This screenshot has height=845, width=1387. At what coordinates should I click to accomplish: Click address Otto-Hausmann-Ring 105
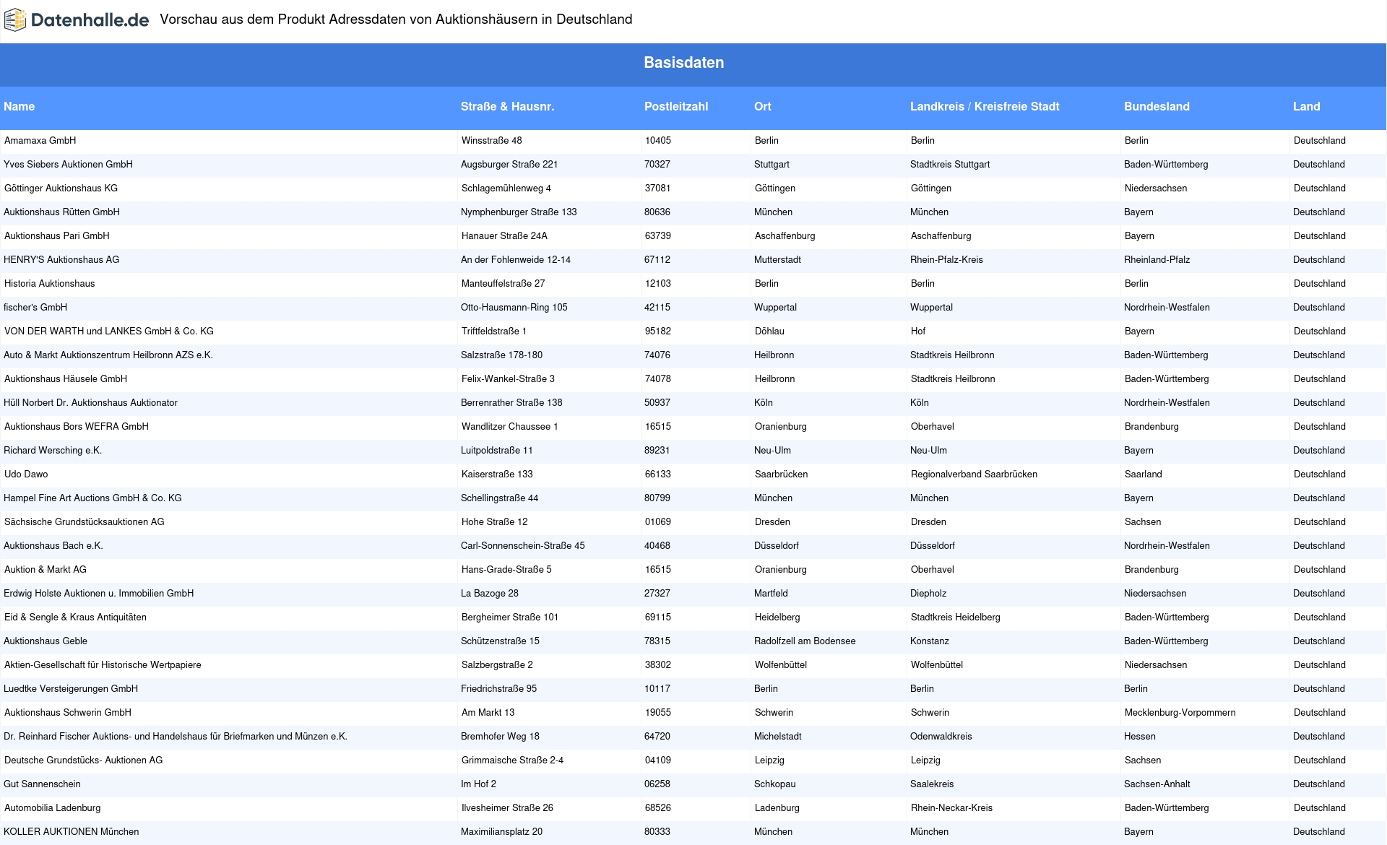coord(514,308)
